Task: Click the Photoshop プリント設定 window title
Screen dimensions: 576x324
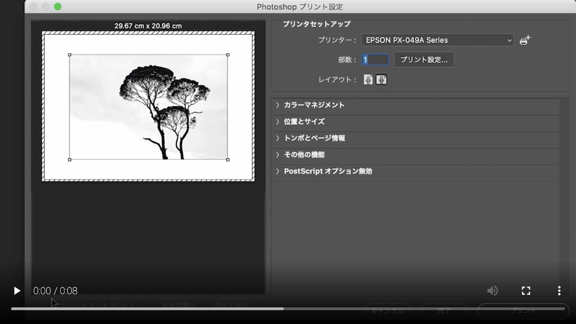Action: coord(300,7)
